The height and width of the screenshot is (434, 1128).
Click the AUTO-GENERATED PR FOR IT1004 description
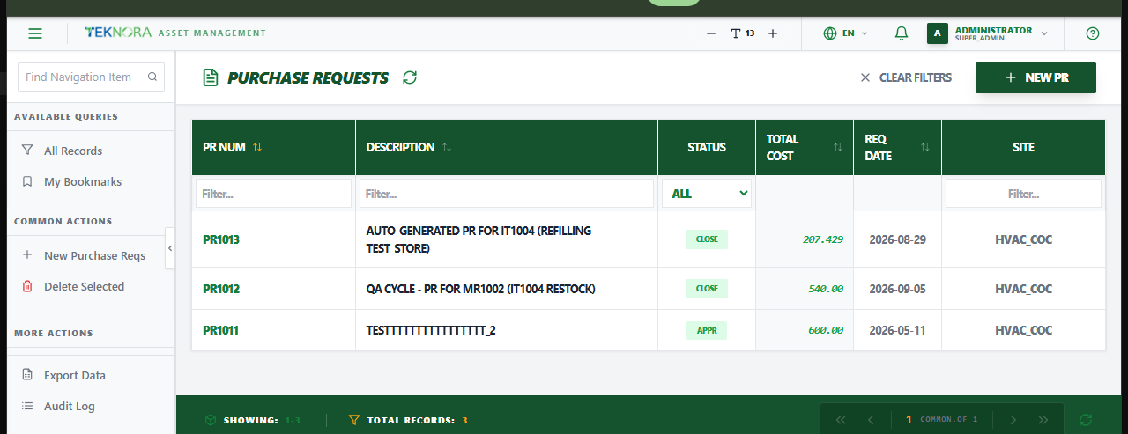[x=479, y=239]
